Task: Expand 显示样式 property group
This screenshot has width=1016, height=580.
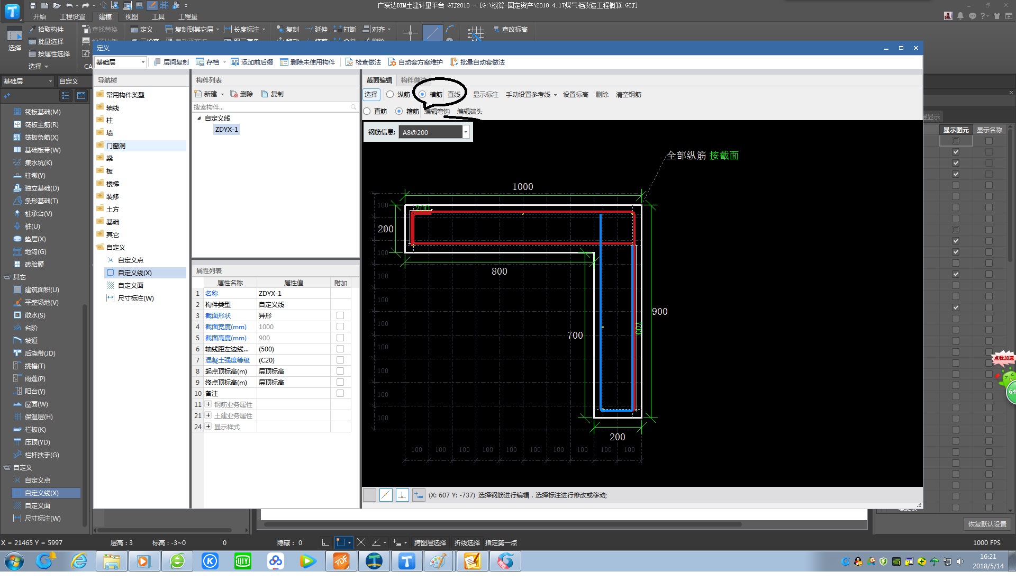Action: [x=208, y=427]
